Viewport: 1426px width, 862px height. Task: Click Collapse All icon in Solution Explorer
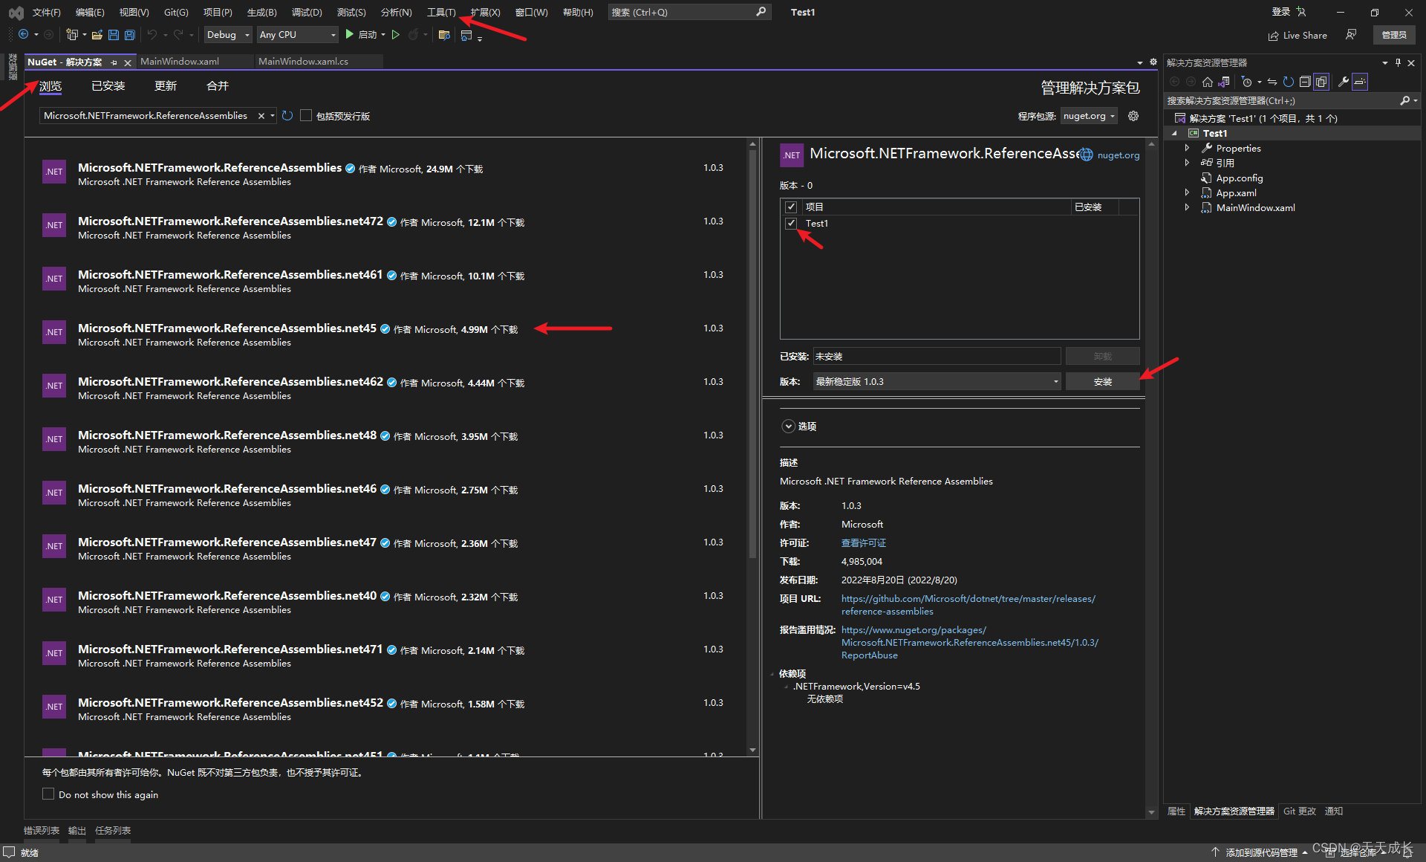[1305, 82]
